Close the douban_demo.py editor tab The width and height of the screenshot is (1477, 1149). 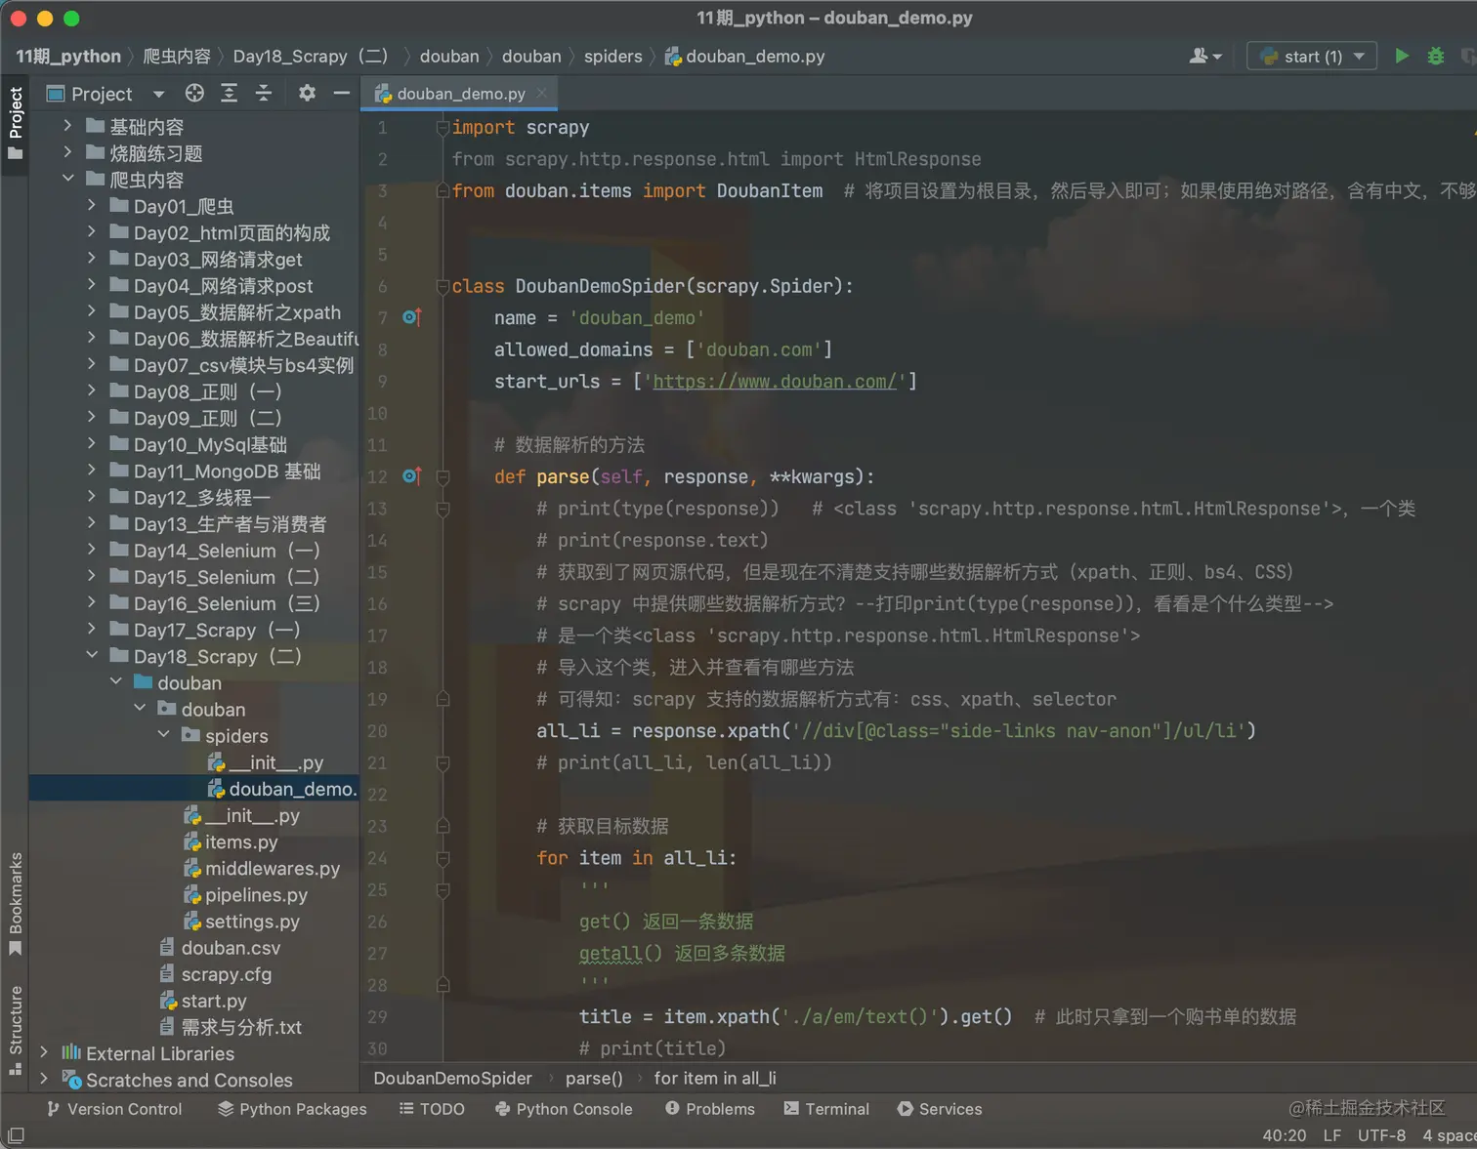point(541,93)
